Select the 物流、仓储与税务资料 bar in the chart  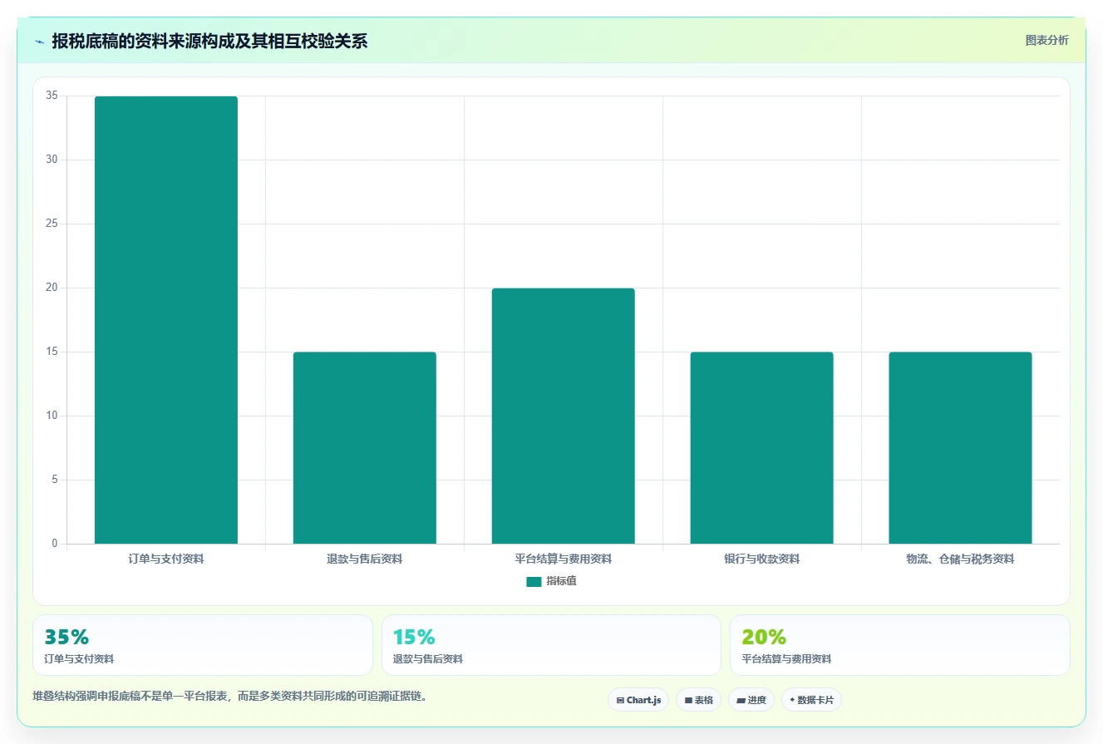pos(961,448)
